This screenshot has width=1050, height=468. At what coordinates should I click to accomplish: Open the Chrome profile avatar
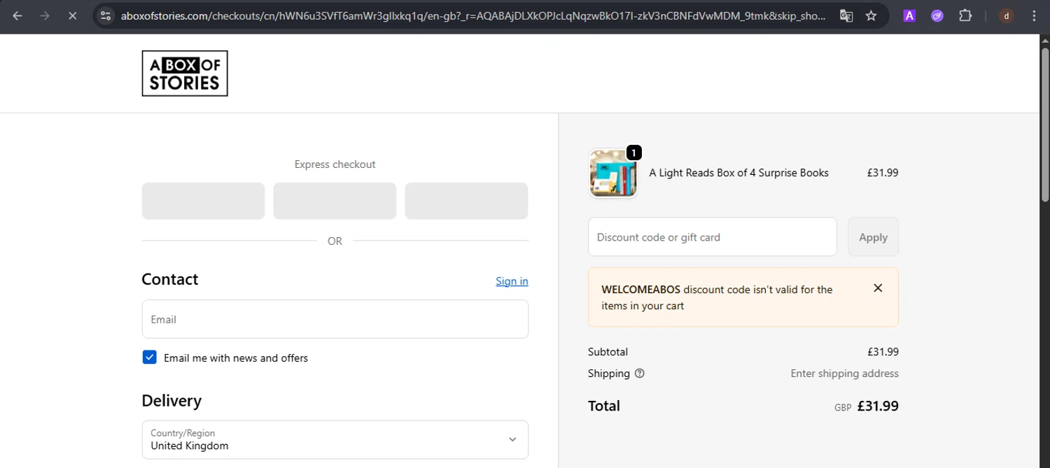pyautogui.click(x=1007, y=15)
